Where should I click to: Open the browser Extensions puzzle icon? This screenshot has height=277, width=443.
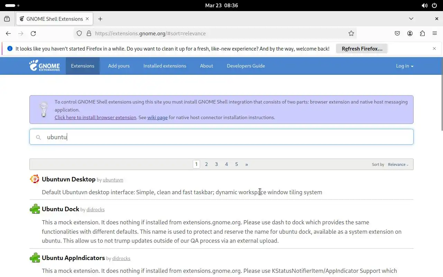(x=422, y=33)
